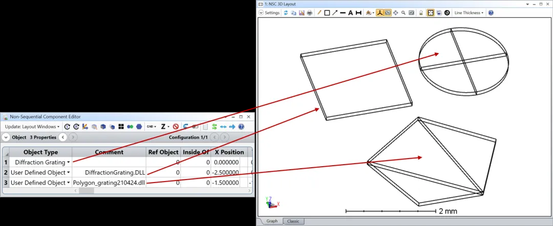The width and height of the screenshot is (553, 226).
Task: Toggle the highlighted button right of the axis icon
Action: [388, 13]
